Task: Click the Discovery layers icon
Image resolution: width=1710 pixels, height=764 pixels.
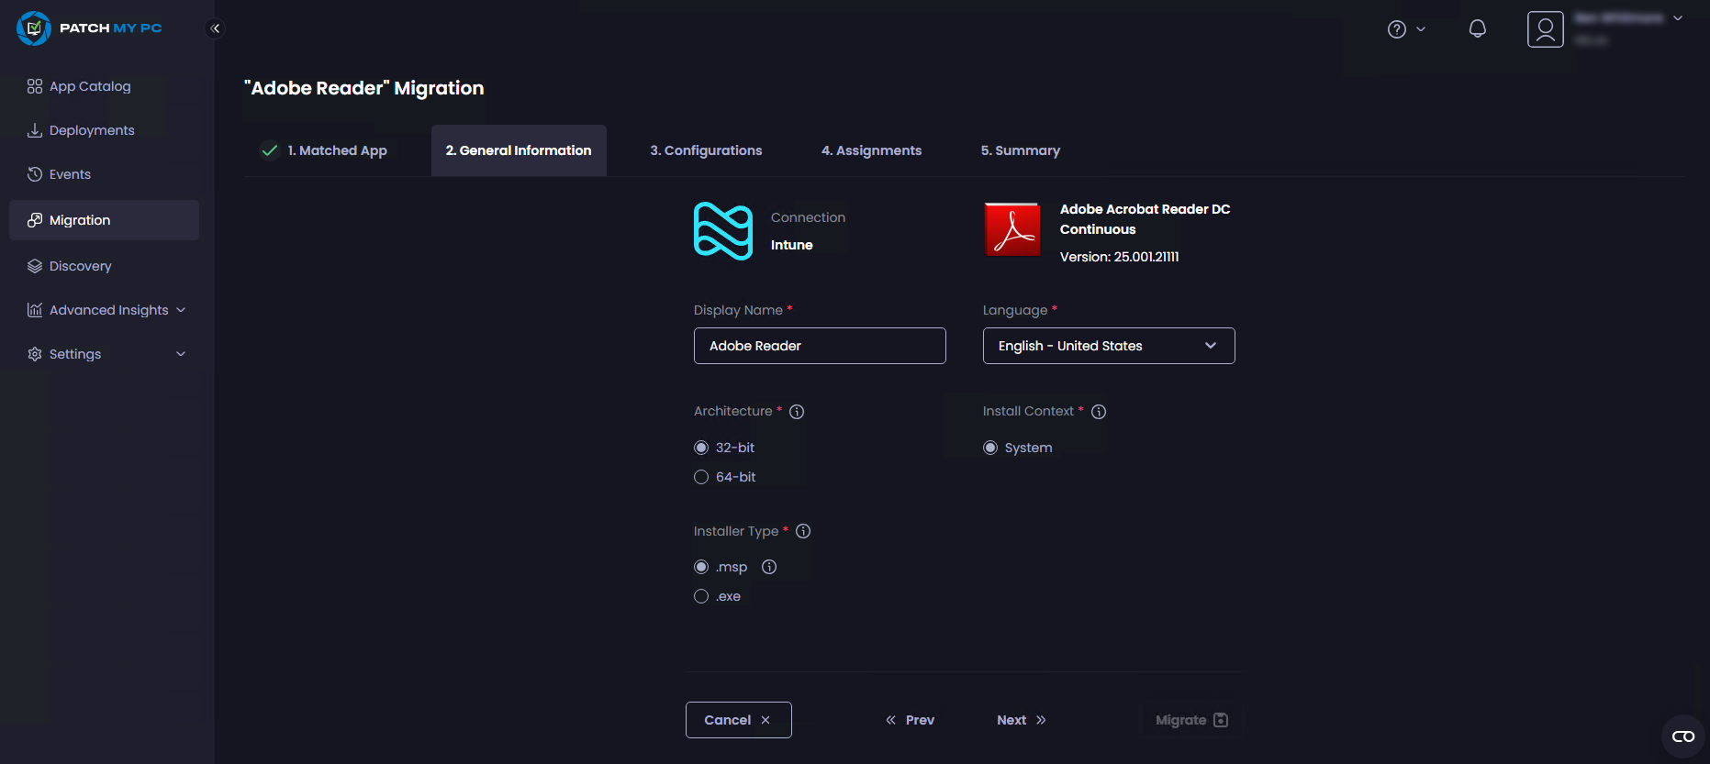Action: coord(35,266)
